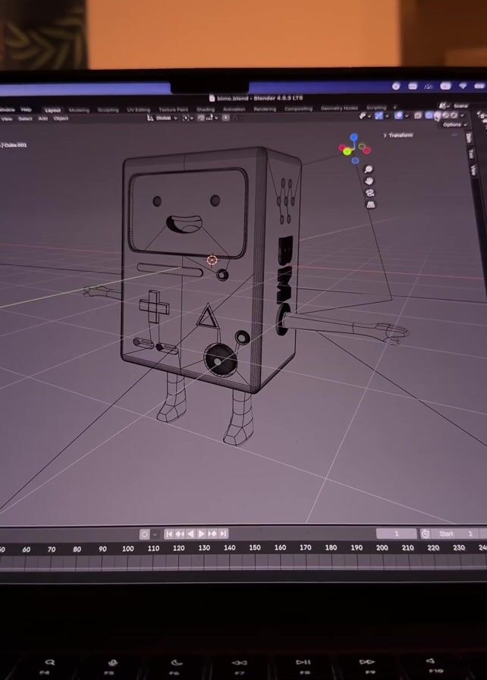
Task: Click frame 150 on the timeline ruler
Action: click(254, 548)
